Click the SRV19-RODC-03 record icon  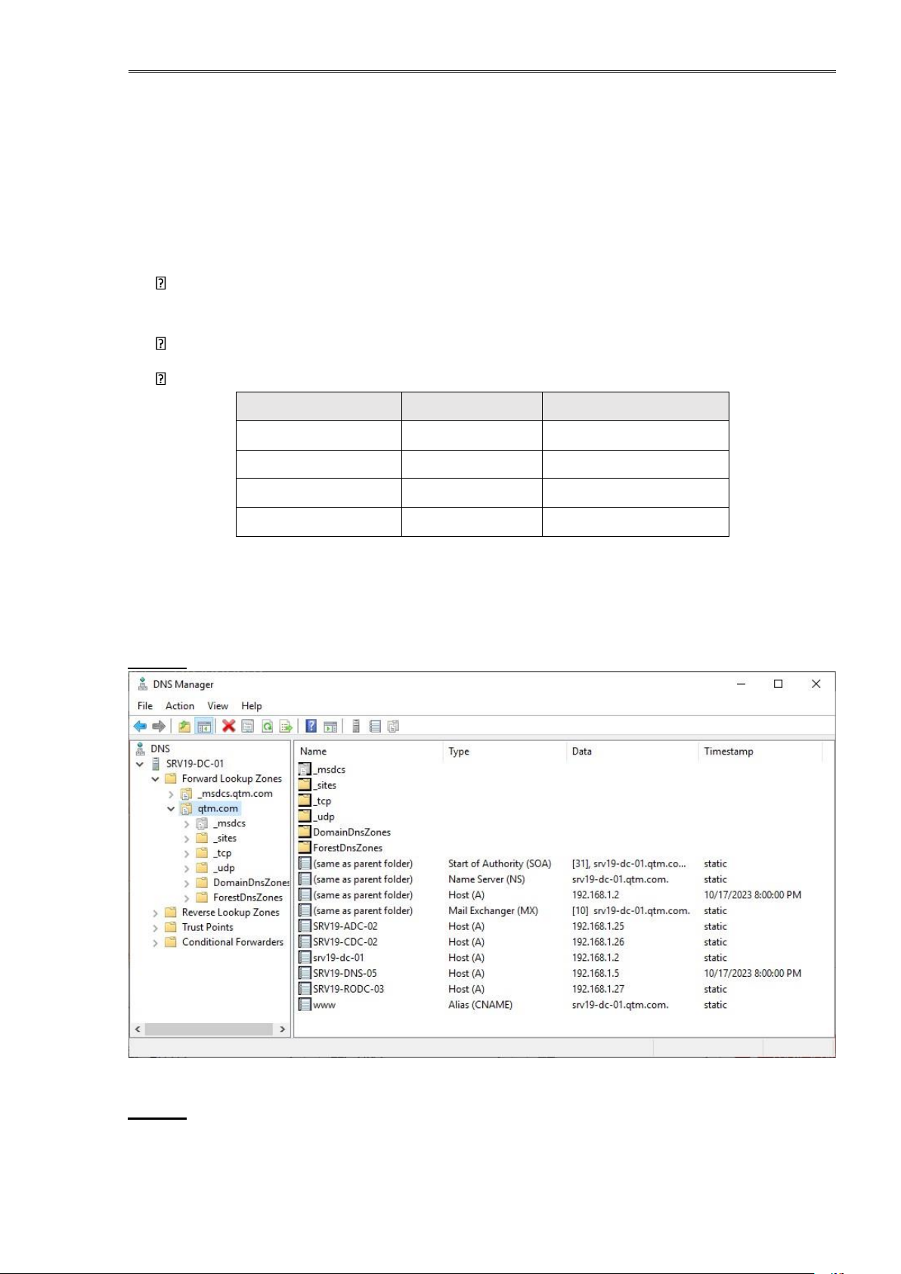305,989
